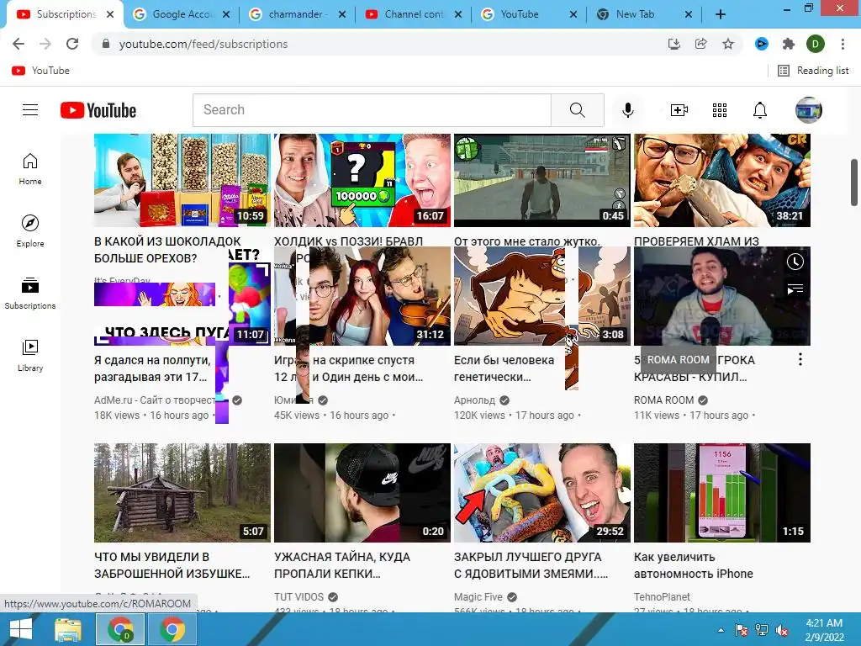Open the chocolate nuts video thumbnail (10:59)

coord(182,180)
